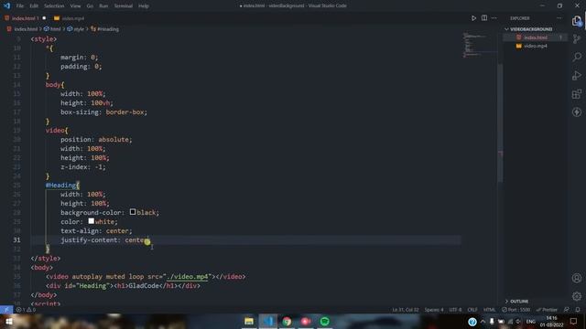The height and width of the screenshot is (329, 586).
Task: Click the Run play icon in the editor toolbar
Action: [x=473, y=18]
